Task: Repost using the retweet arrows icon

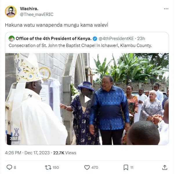Action: pyautogui.click(x=48, y=167)
